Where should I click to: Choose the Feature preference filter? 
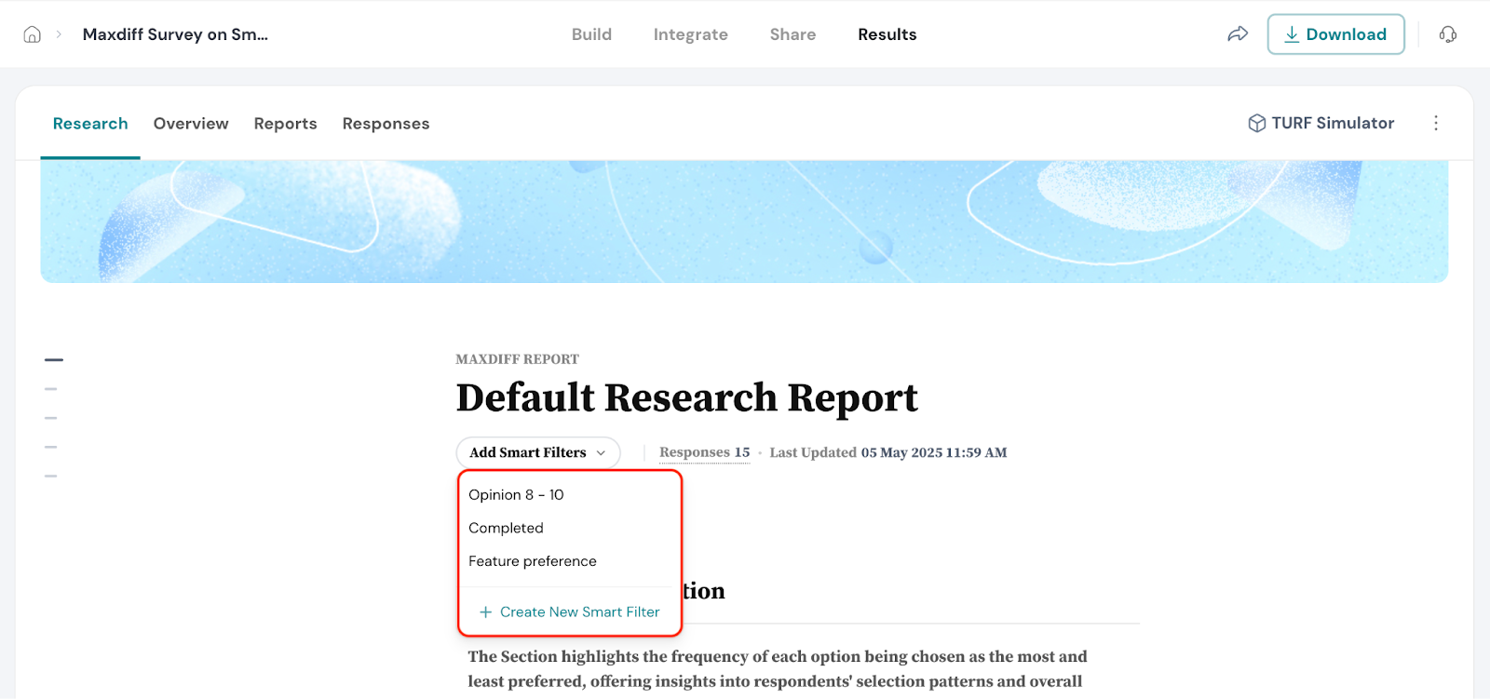pos(532,561)
